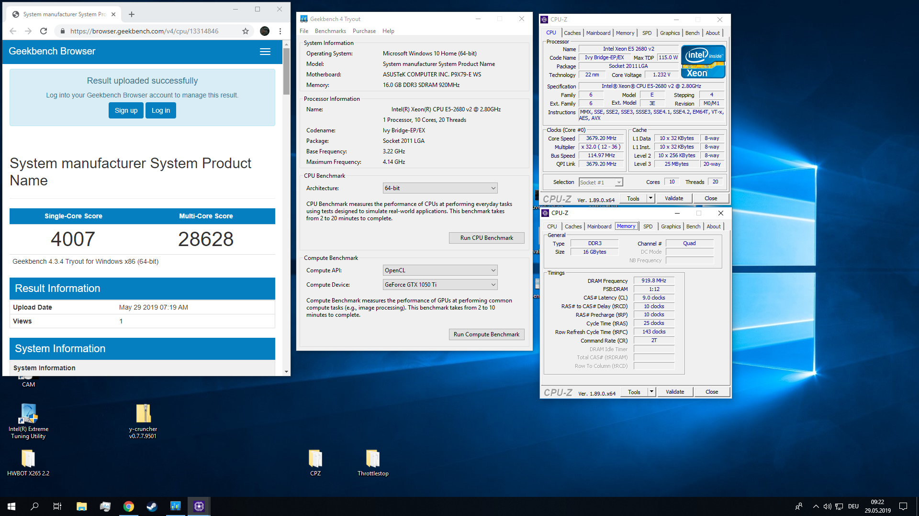Open the Geekbench File menu

(304, 31)
